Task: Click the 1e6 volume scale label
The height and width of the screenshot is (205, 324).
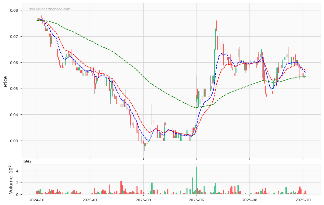Action: click(x=26, y=162)
